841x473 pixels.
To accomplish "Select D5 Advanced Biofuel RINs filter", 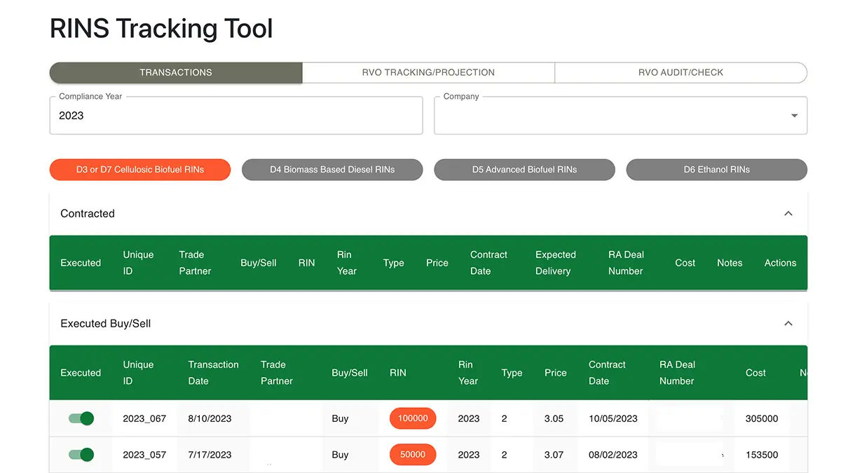I will click(524, 170).
